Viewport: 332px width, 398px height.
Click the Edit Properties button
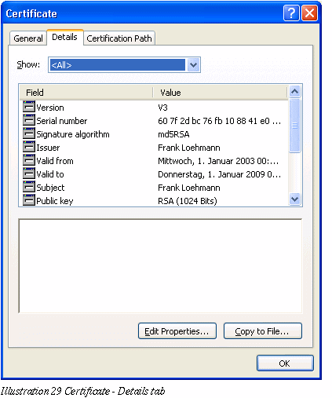177,331
